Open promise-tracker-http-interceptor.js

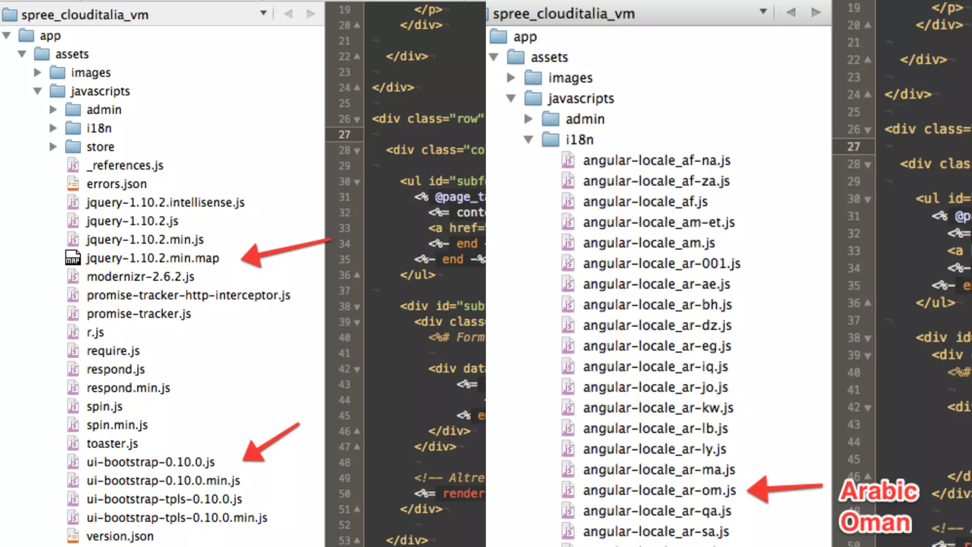pos(188,295)
